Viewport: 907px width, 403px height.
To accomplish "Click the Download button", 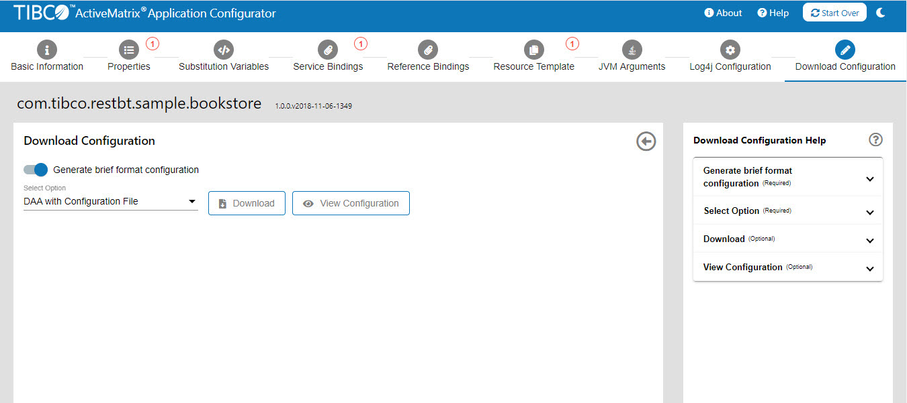I will pyautogui.click(x=247, y=203).
